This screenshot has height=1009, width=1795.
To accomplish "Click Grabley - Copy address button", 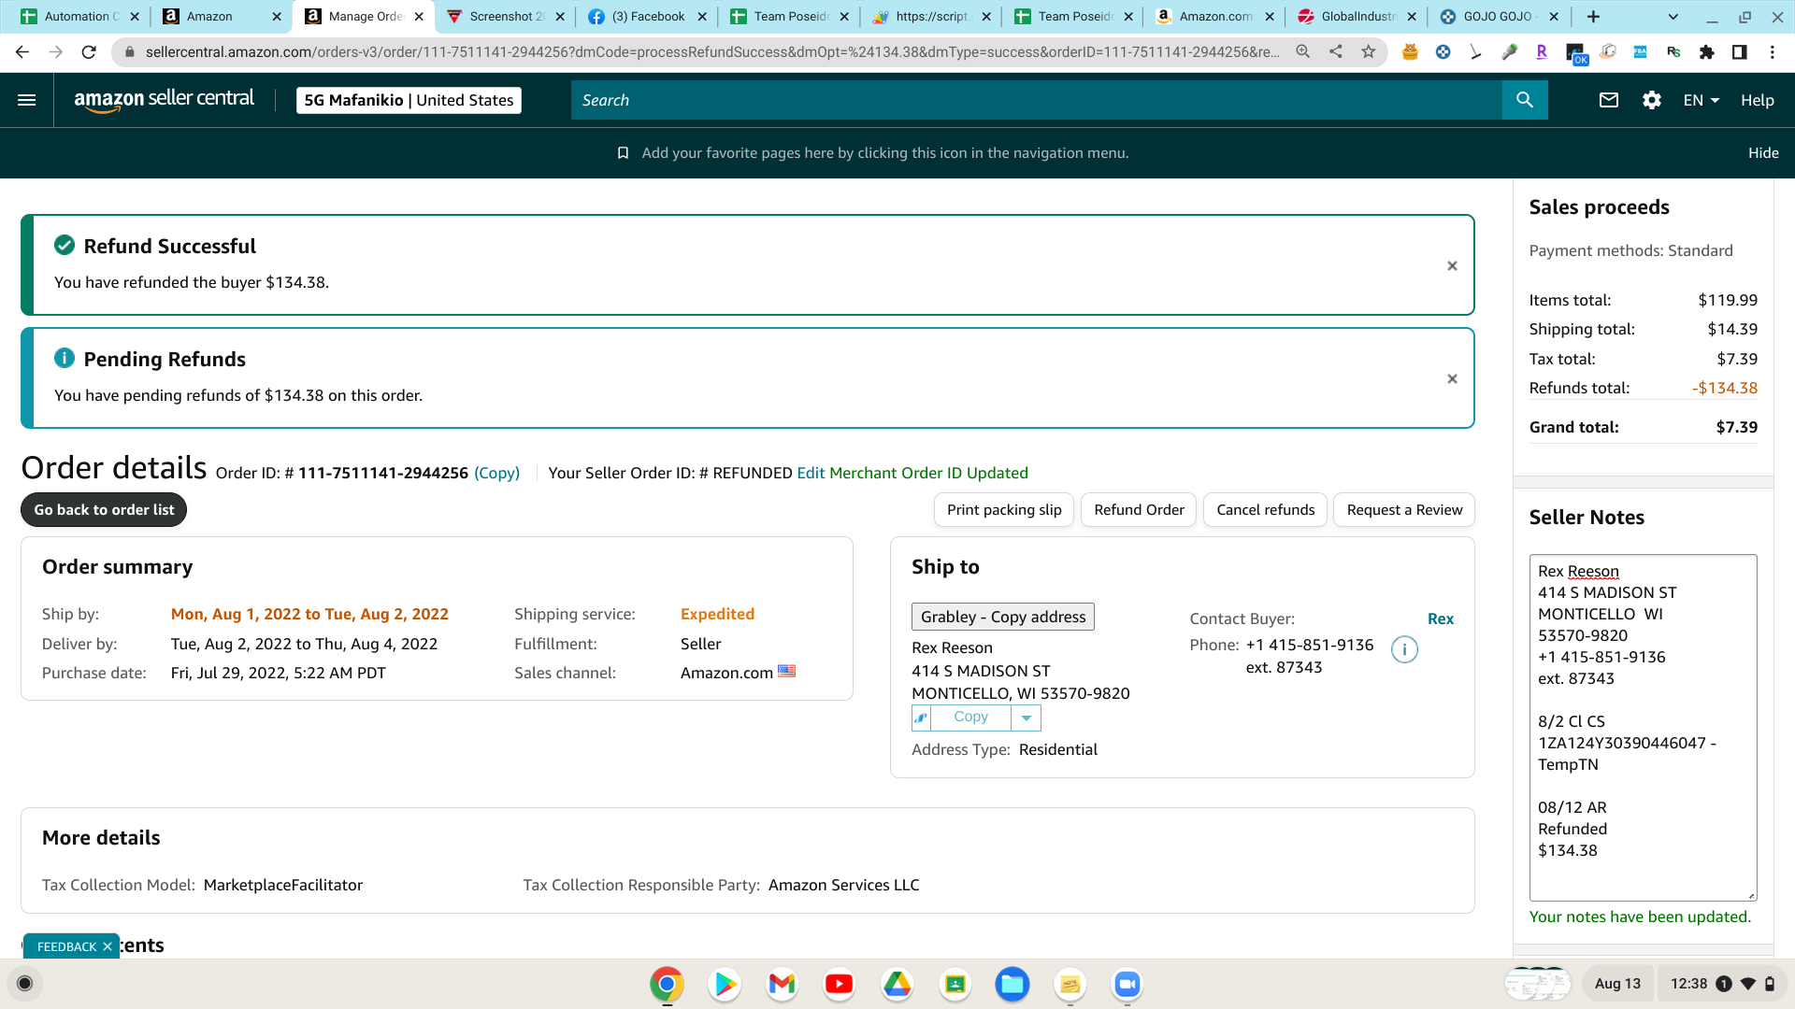I will (1003, 617).
